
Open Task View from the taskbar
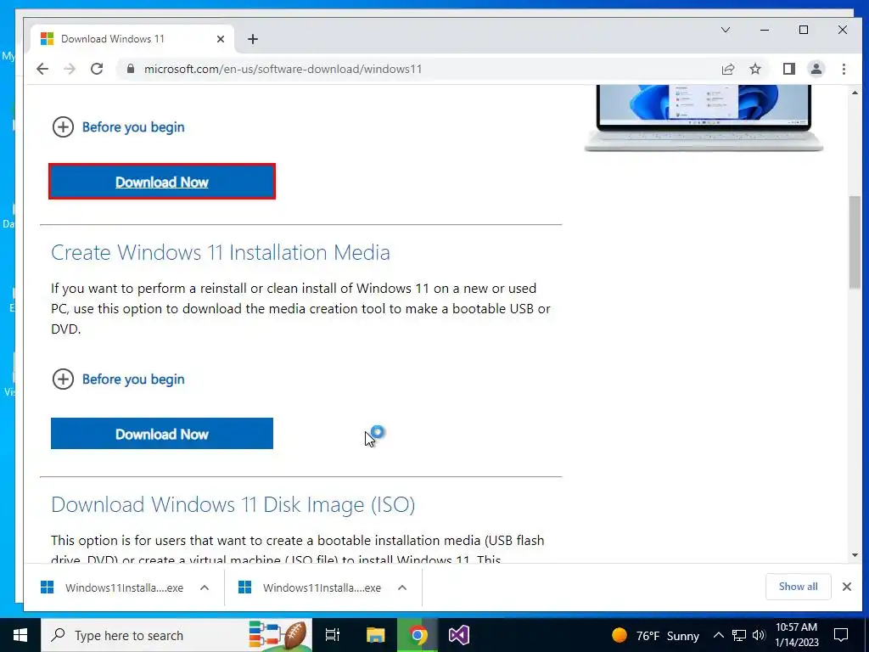tap(333, 635)
